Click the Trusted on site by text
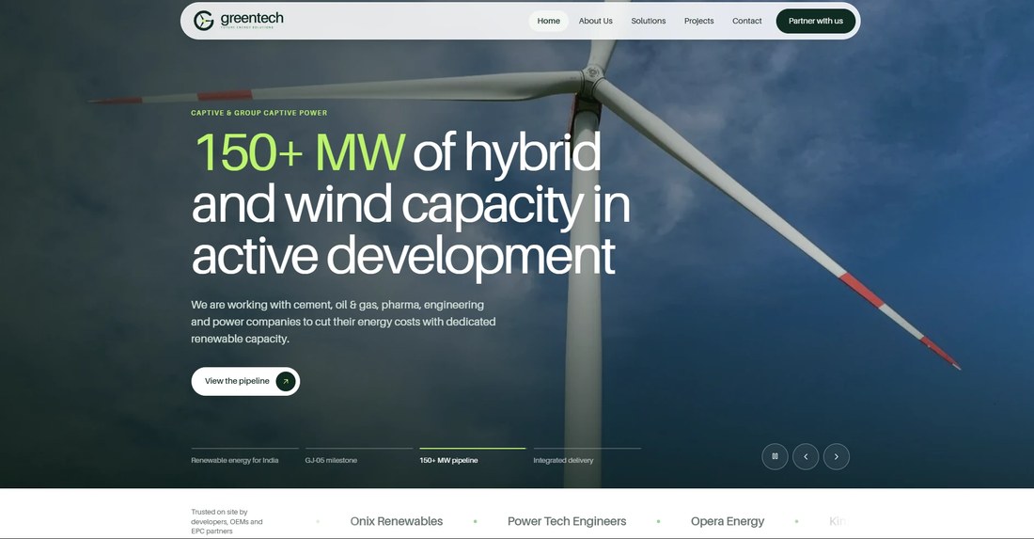 point(227,521)
